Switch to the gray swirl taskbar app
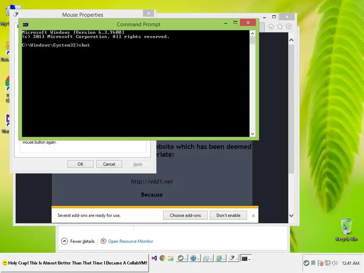This screenshot has width=364, height=273. click(x=182, y=258)
